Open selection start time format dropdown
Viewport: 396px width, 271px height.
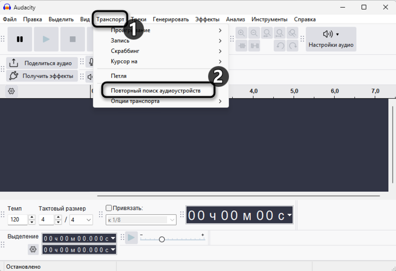point(113,238)
